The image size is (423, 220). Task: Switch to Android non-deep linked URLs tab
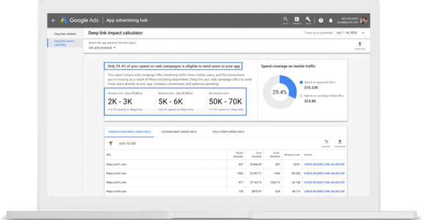(x=130, y=132)
